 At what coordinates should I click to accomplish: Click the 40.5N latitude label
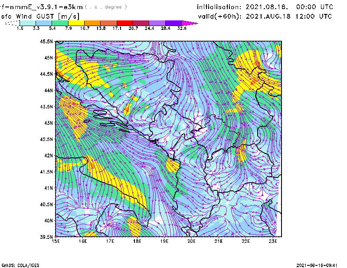pos(46,205)
